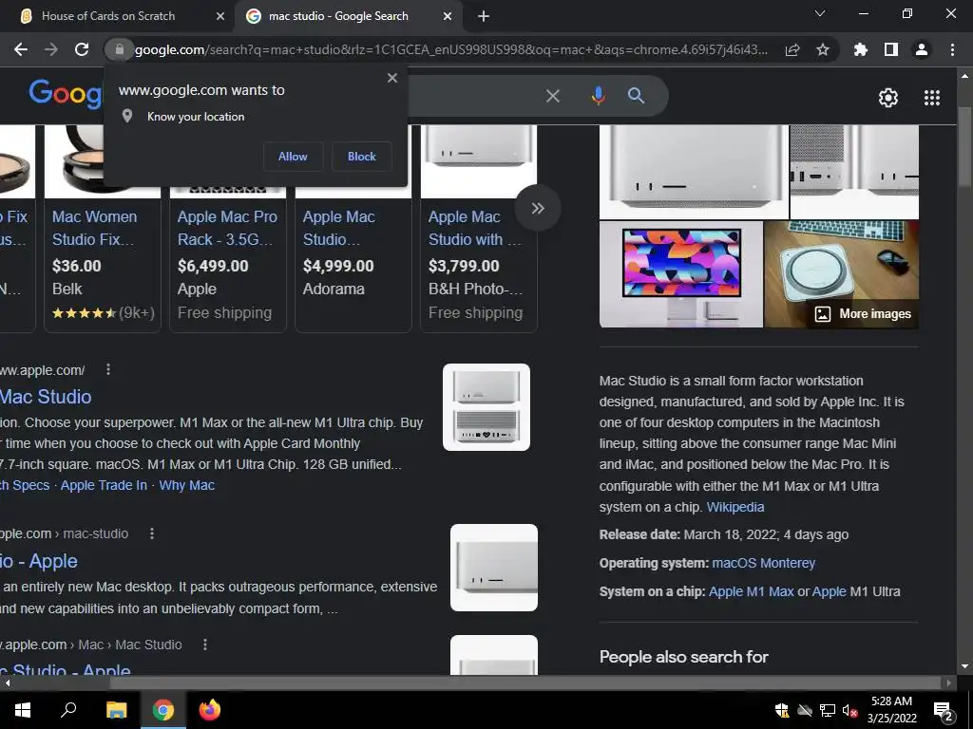
Task: Open options for Mac › Mac Studio result
Action: pyautogui.click(x=205, y=645)
